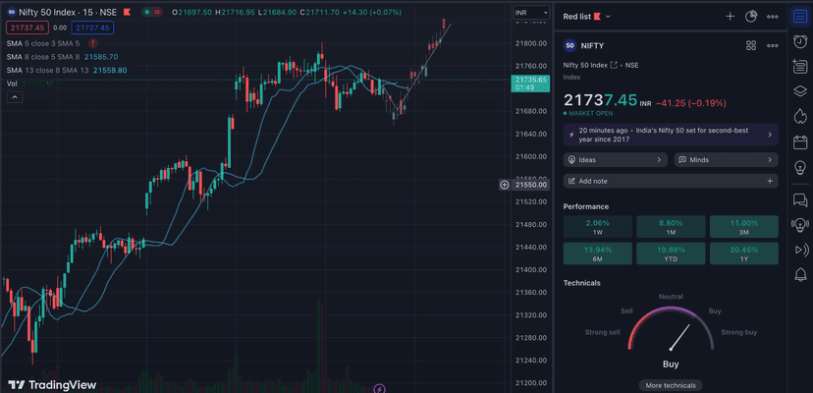Open the Minds section for NIFTY
The width and height of the screenshot is (813, 393).
click(726, 159)
